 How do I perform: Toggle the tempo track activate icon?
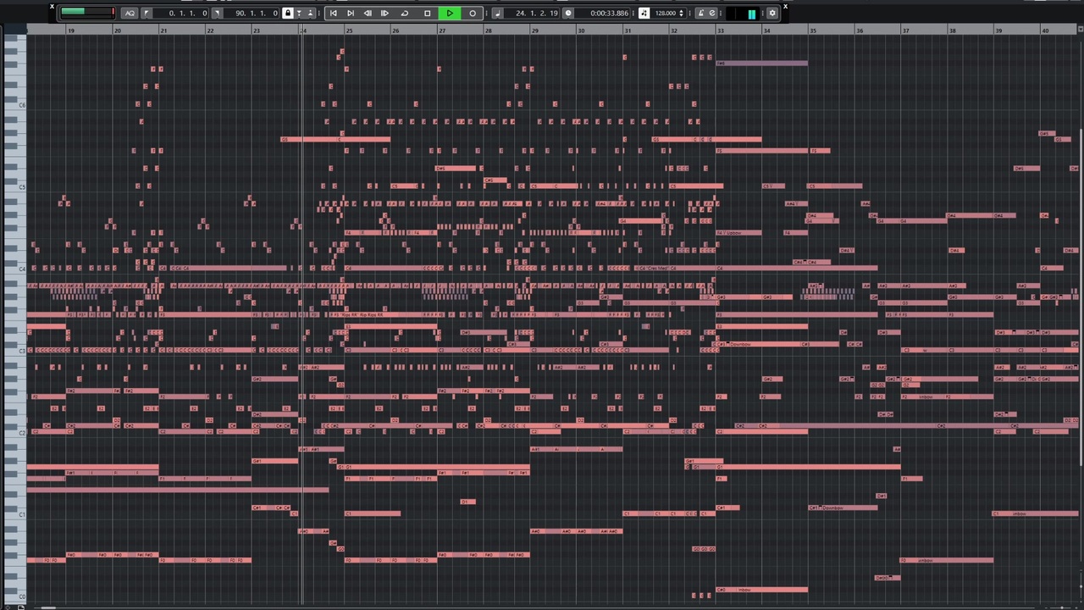(x=644, y=14)
